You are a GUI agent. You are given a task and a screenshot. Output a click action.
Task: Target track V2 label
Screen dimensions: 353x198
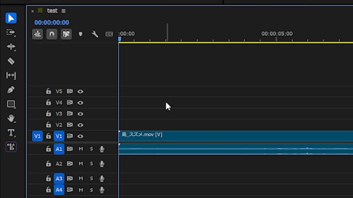59,125
